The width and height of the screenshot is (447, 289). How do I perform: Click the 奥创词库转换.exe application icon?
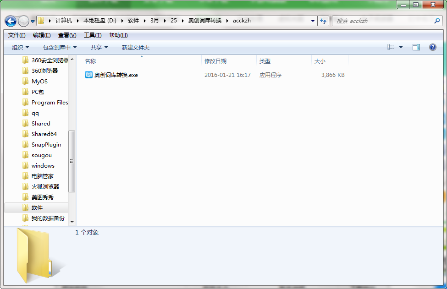pos(89,75)
